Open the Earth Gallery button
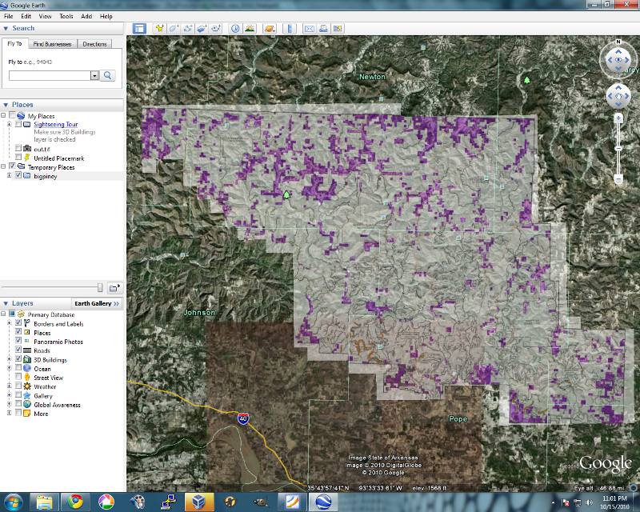The image size is (640, 512). (x=96, y=303)
